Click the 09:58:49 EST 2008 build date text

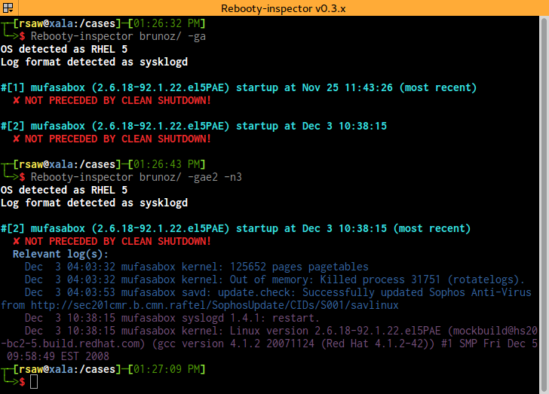[58, 356]
